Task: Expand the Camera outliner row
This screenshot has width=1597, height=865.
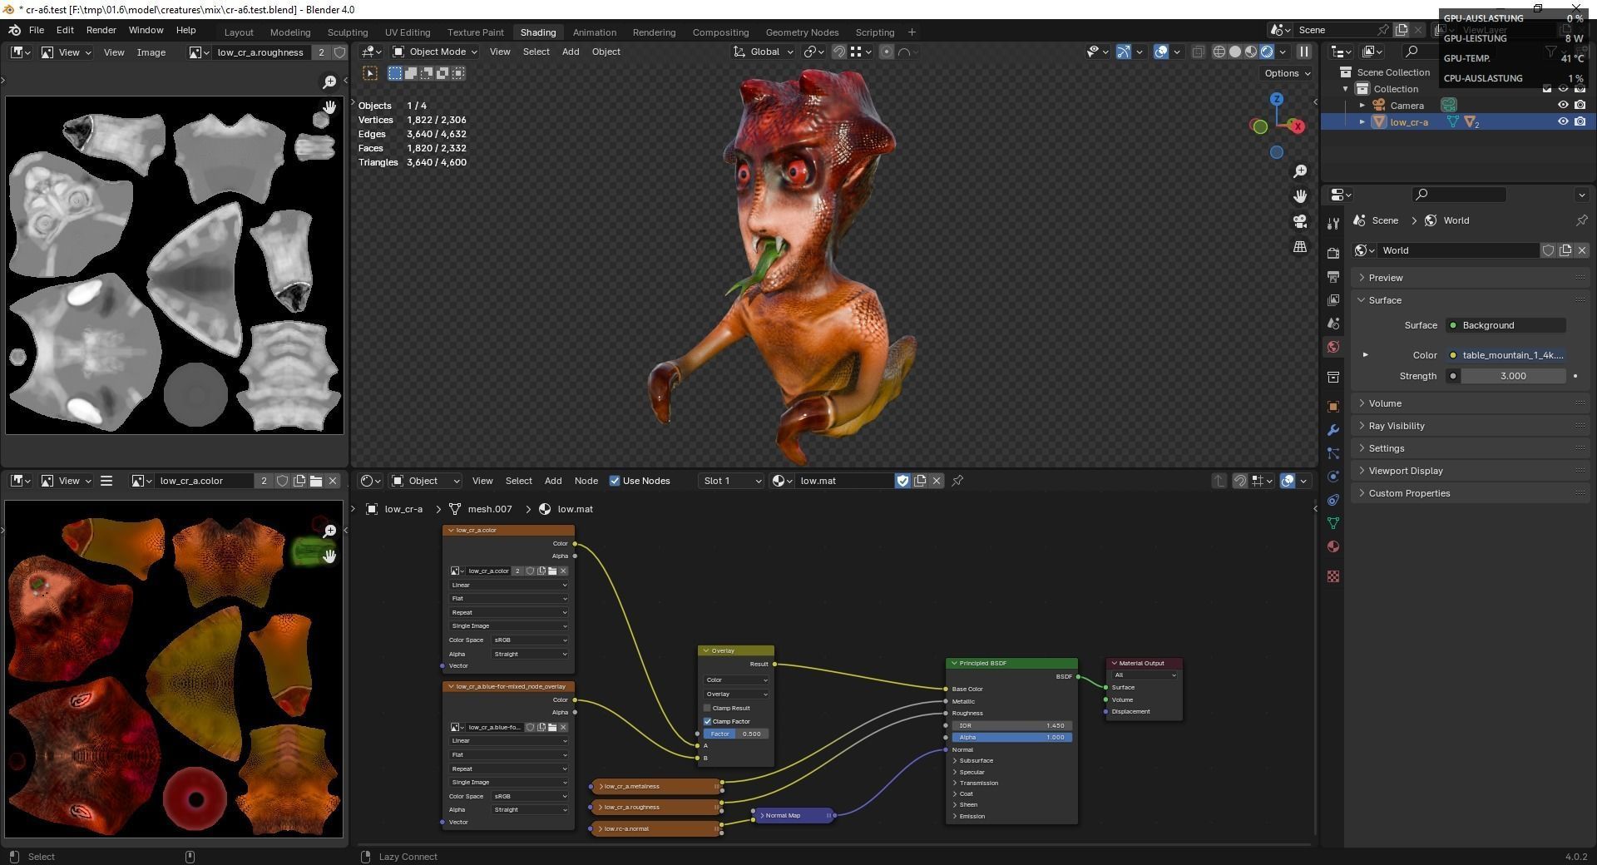Action: 1362,106
